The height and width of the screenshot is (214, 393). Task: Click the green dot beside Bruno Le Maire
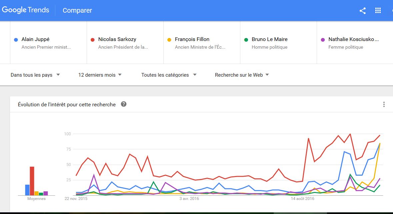point(246,40)
